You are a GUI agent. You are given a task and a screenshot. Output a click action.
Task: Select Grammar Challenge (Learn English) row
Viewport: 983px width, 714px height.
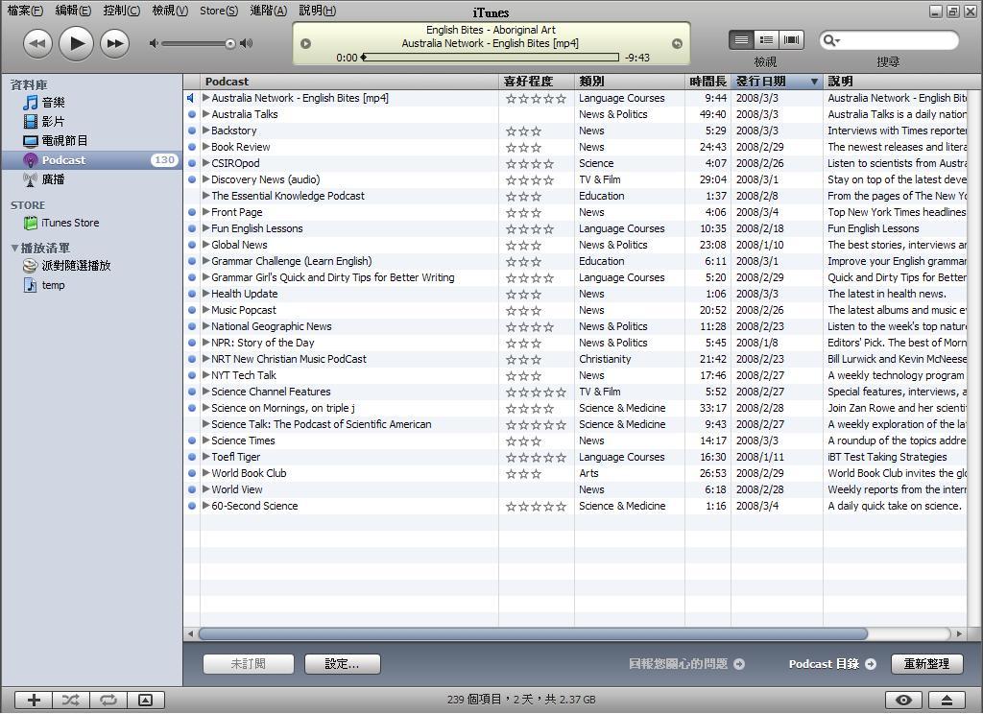(x=575, y=261)
